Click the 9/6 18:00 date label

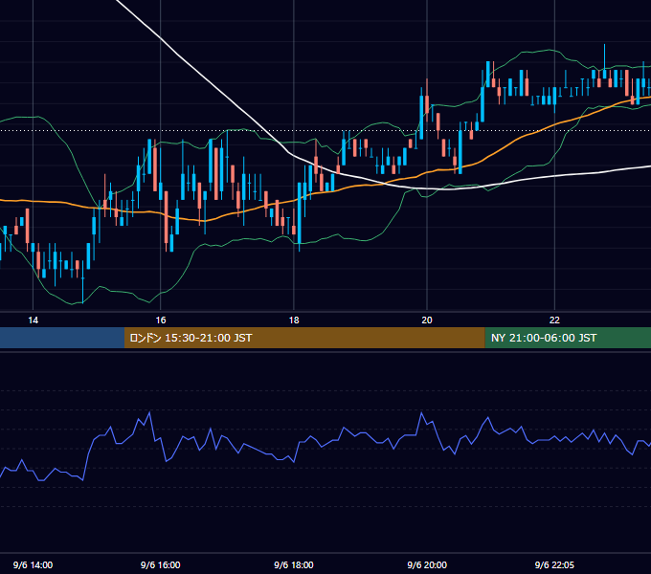[x=294, y=564]
